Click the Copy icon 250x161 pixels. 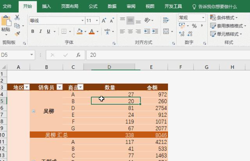[17, 26]
